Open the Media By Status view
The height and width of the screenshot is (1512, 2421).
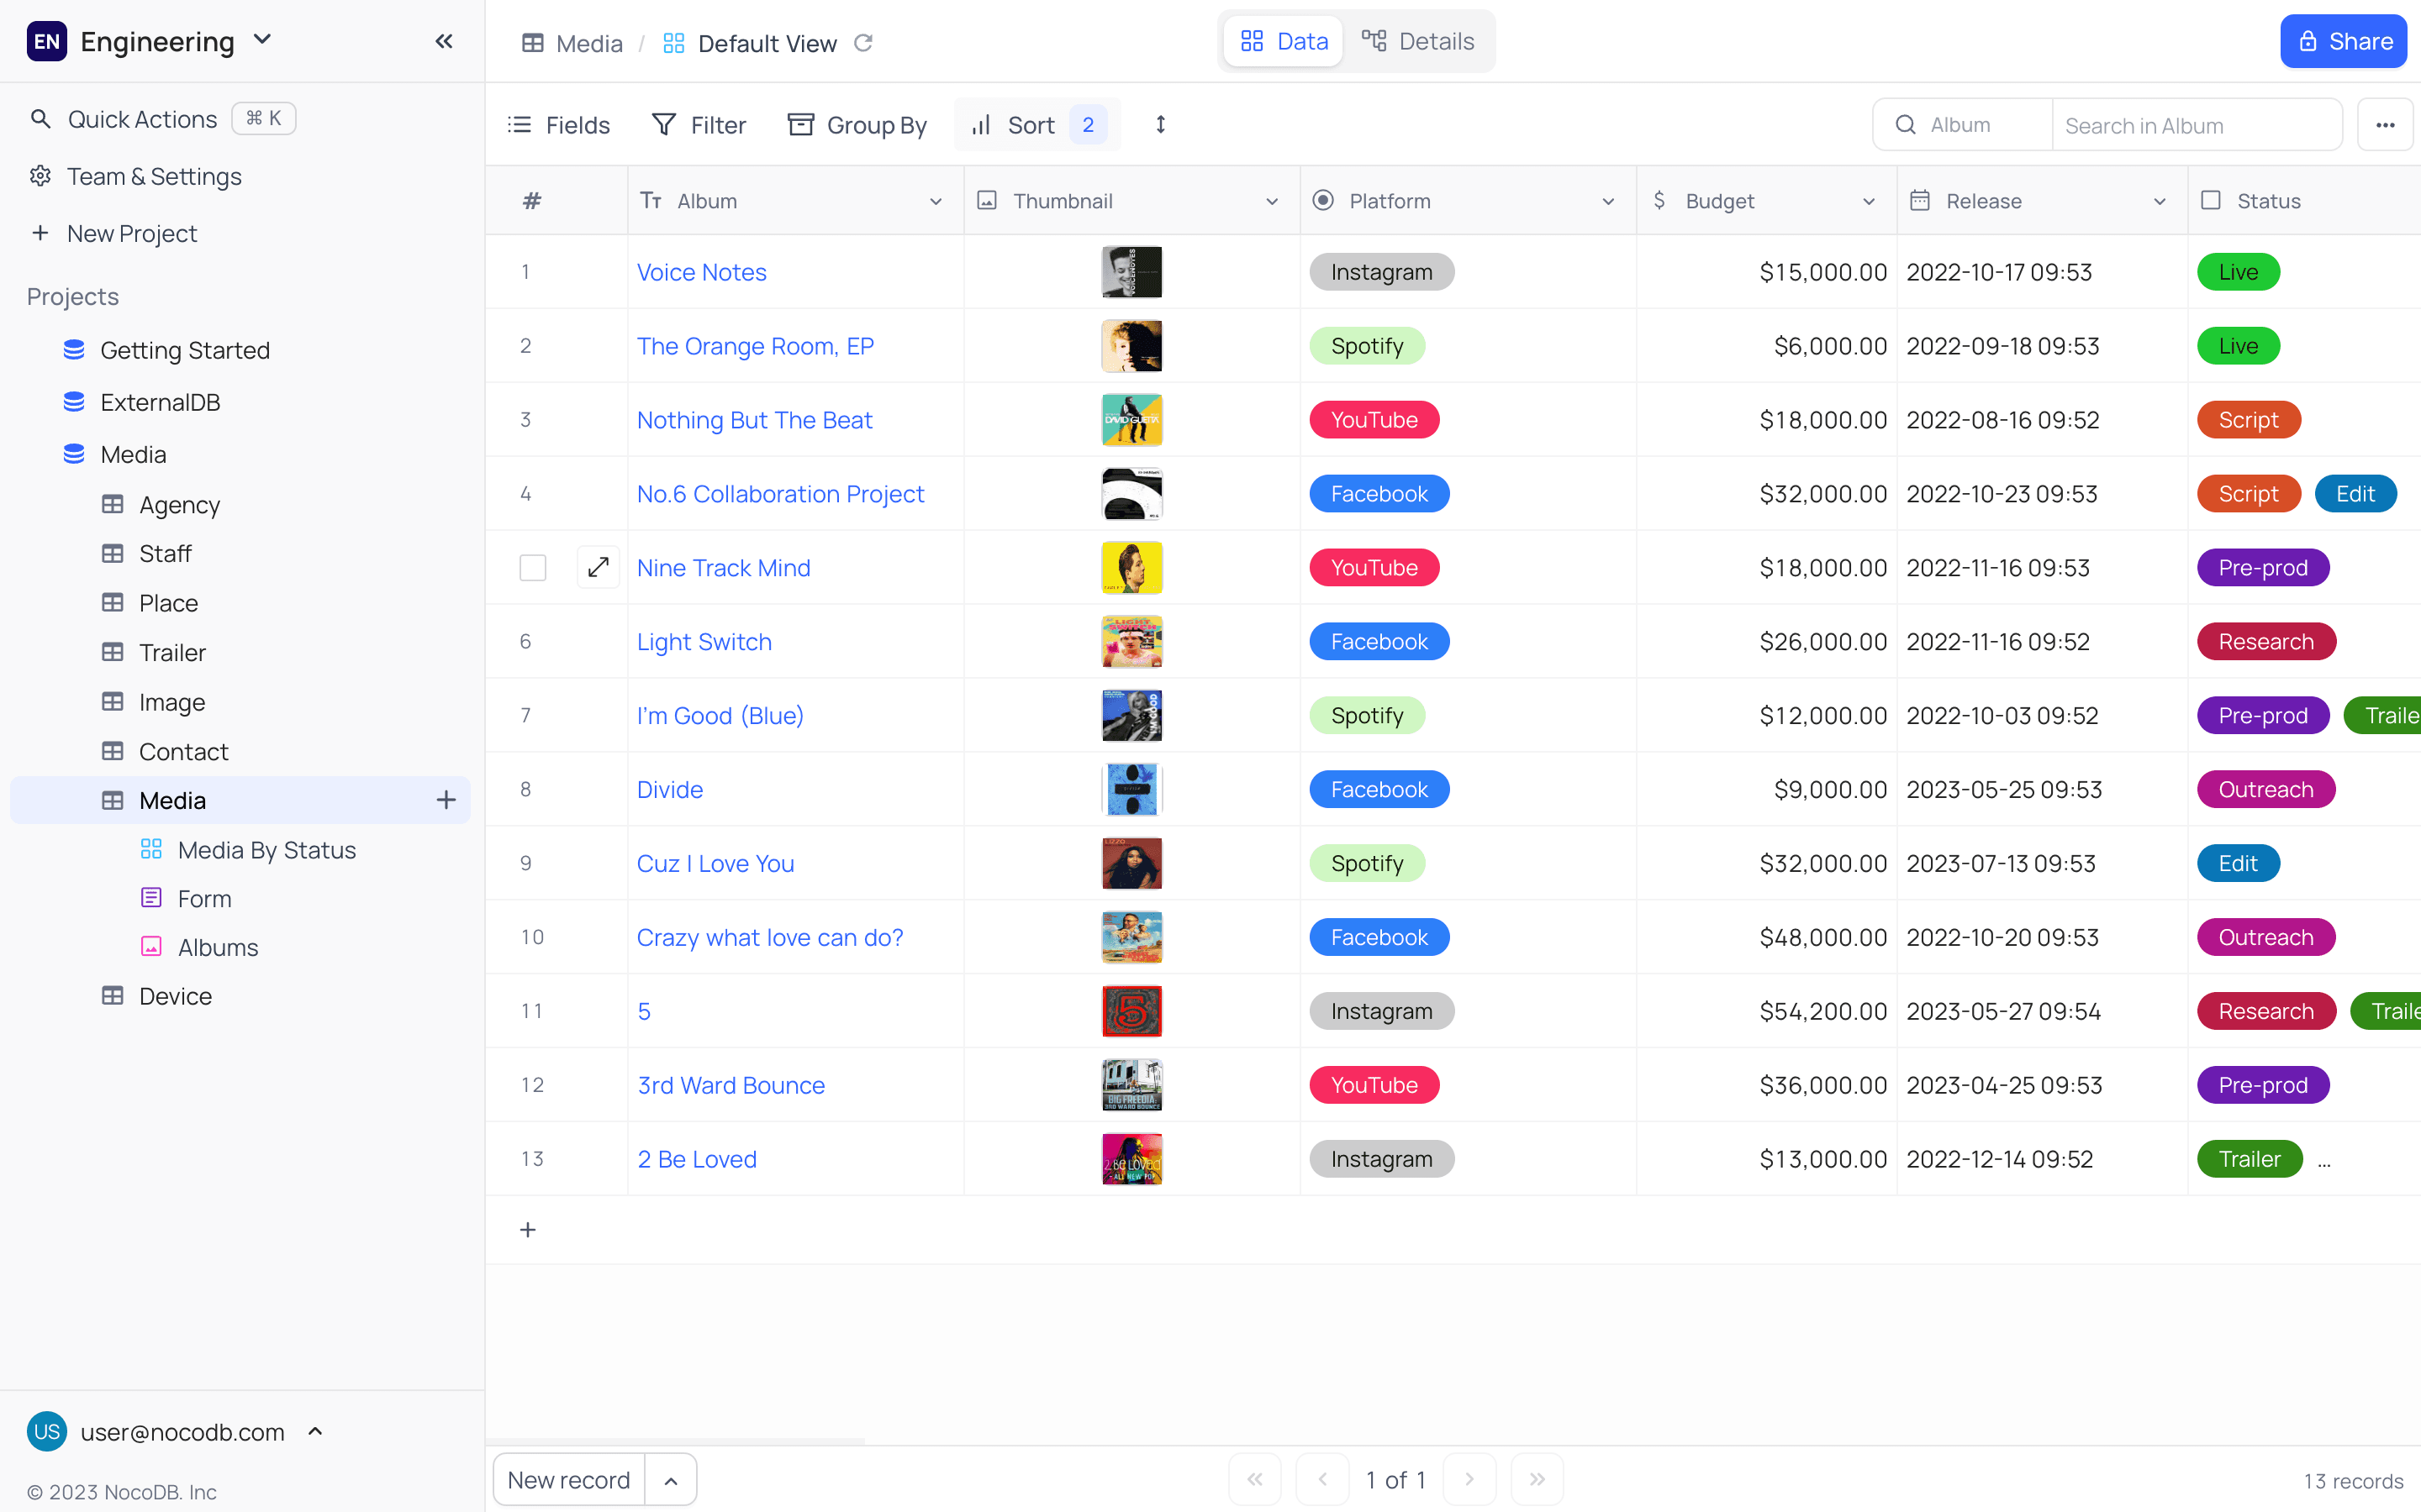tap(266, 850)
